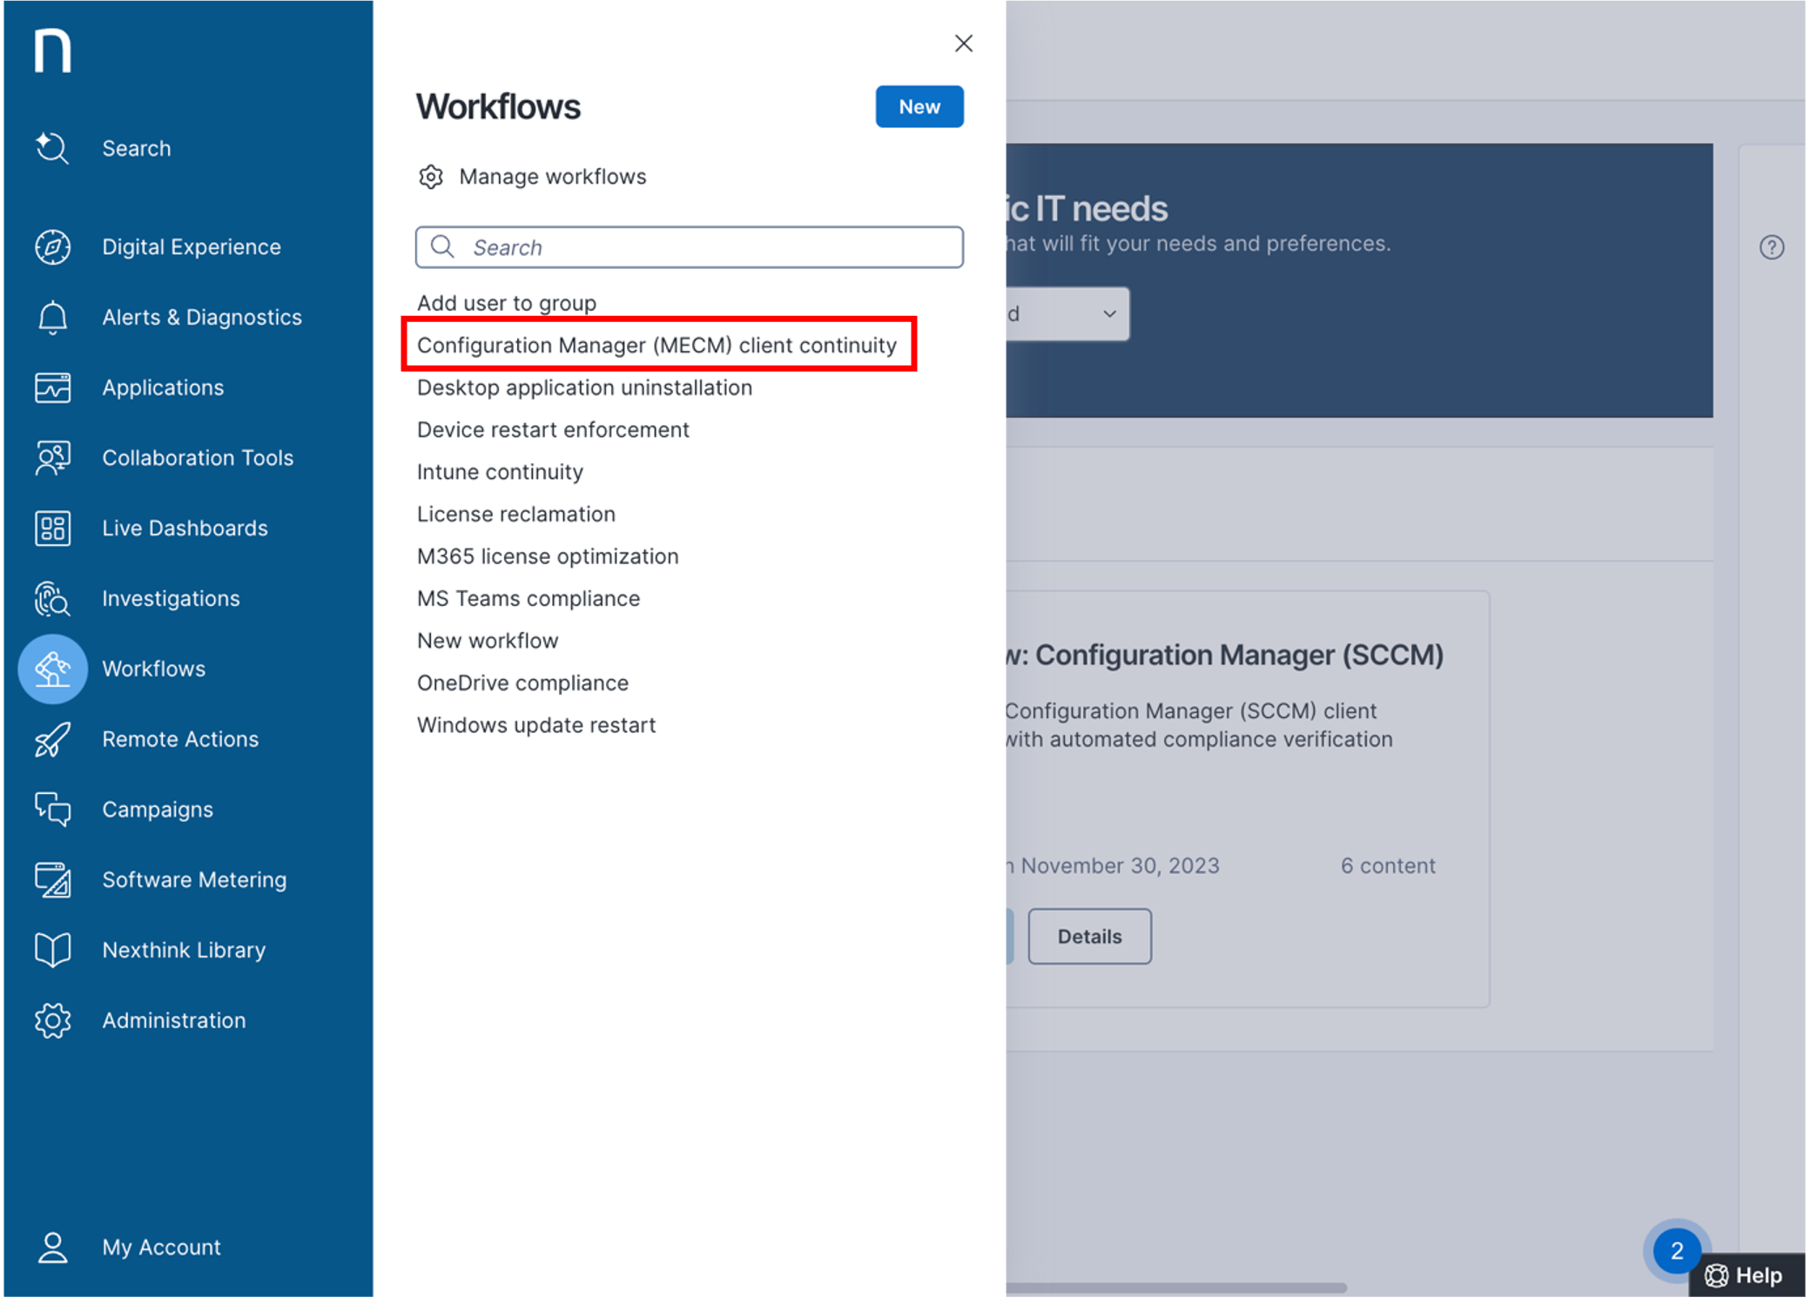Click the New button to create a workflow
Viewport: 1811px width, 1304px height.
click(x=919, y=106)
